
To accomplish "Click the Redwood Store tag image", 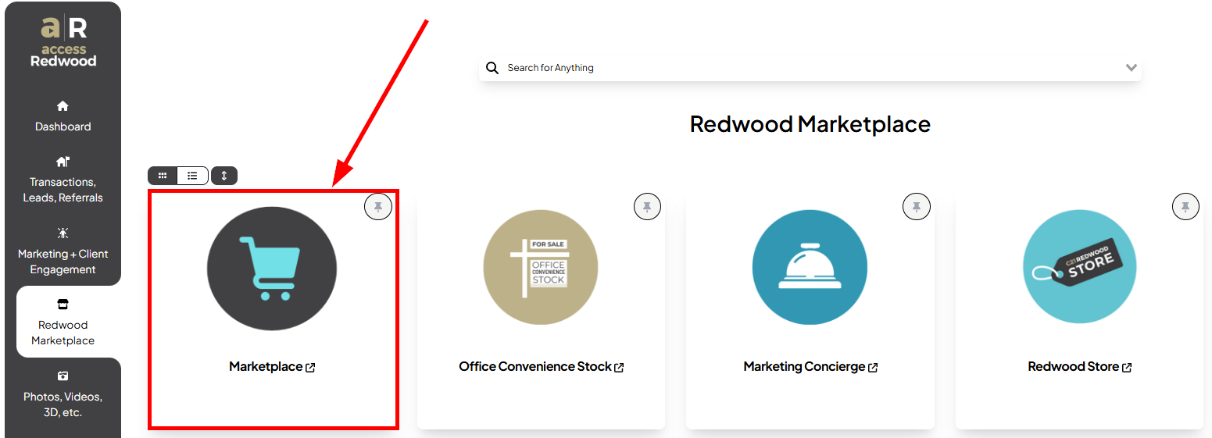I will [1079, 267].
